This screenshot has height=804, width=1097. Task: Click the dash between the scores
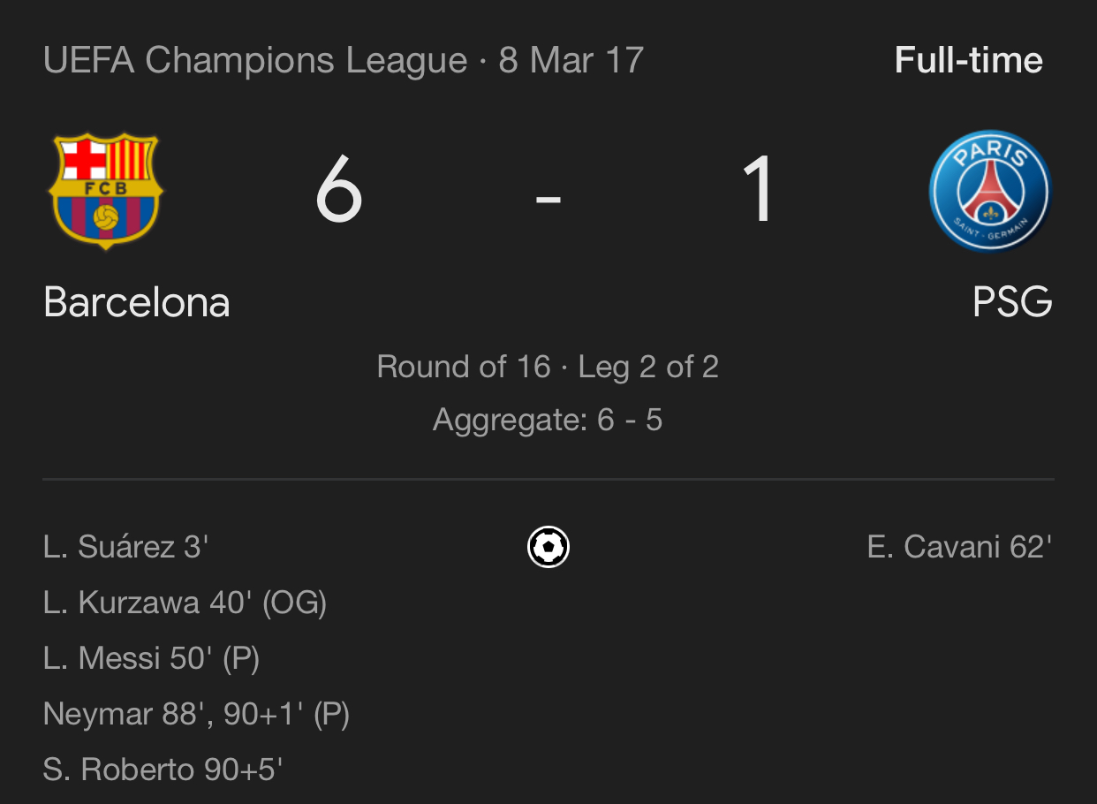pyautogui.click(x=548, y=200)
